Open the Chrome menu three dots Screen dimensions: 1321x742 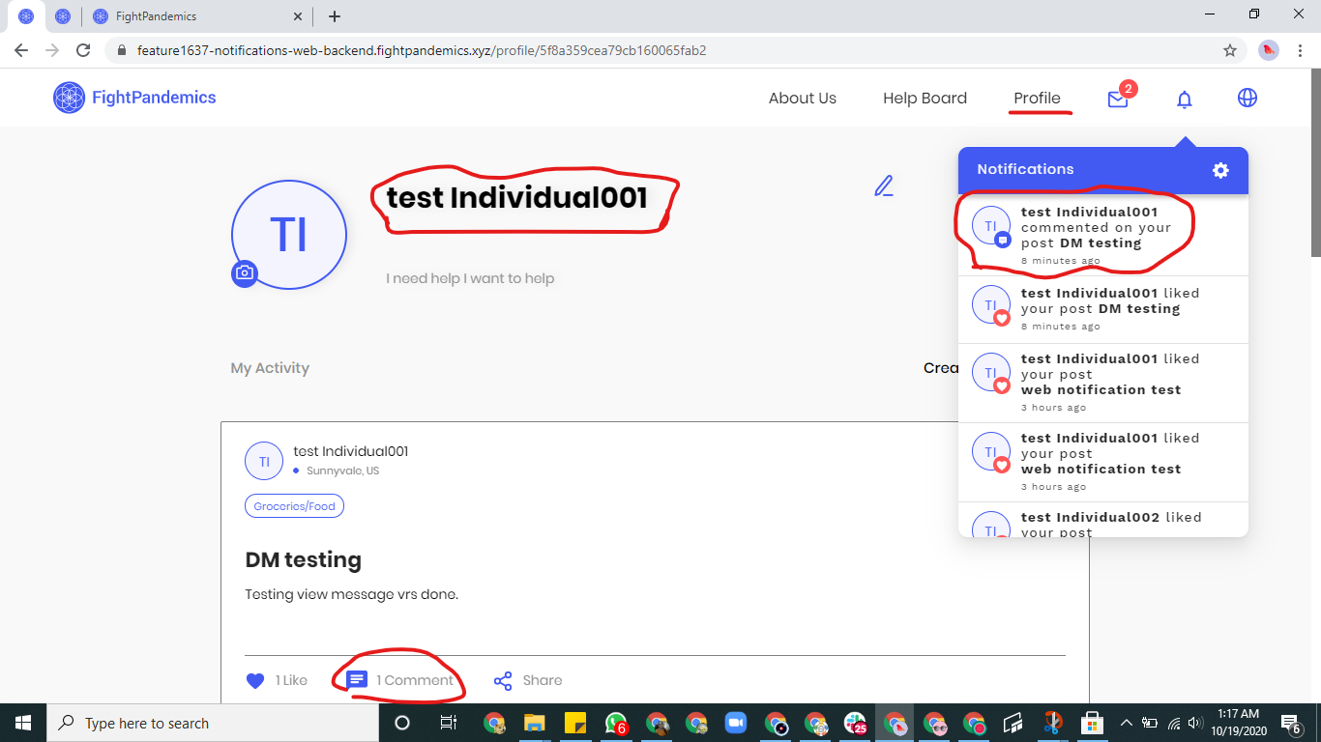click(x=1301, y=50)
